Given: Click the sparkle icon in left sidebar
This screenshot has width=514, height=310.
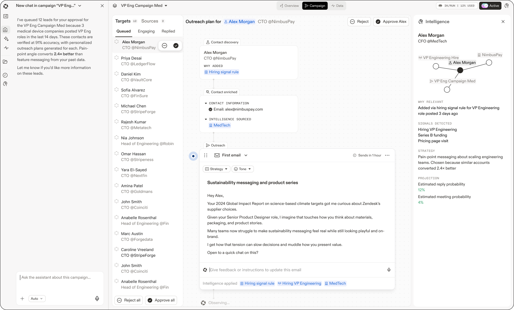Looking at the screenshot, I should click(6, 39).
